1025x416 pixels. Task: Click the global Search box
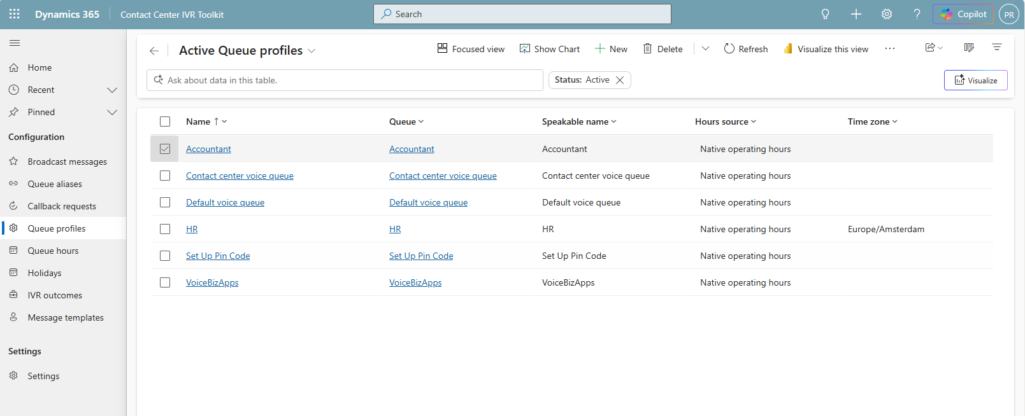pyautogui.click(x=522, y=14)
